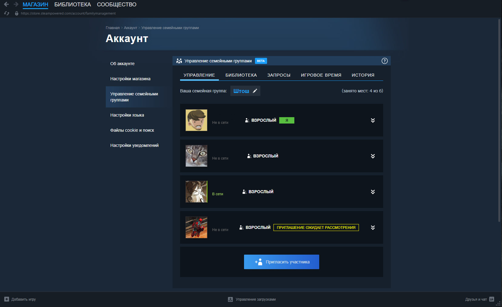Go forward with the right arrow icon

point(16,5)
